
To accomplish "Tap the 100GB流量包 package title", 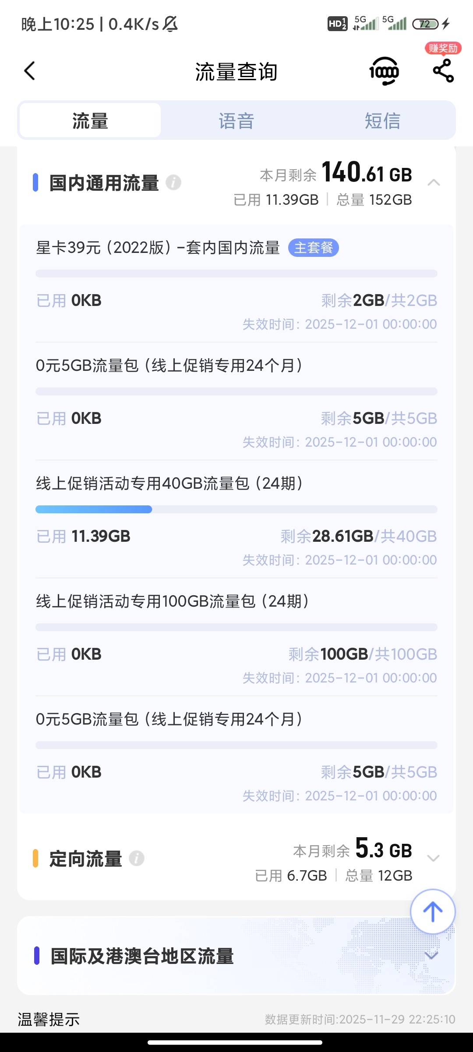I will [x=173, y=601].
